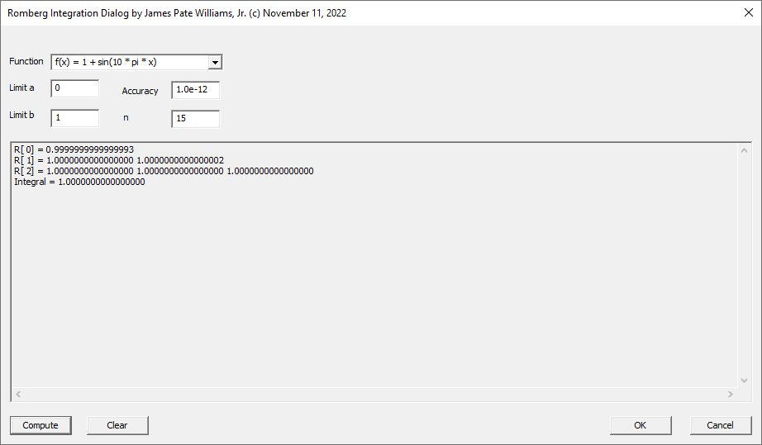Viewport: 762px width, 445px height.
Task: Click the Compute button
Action: pos(40,425)
